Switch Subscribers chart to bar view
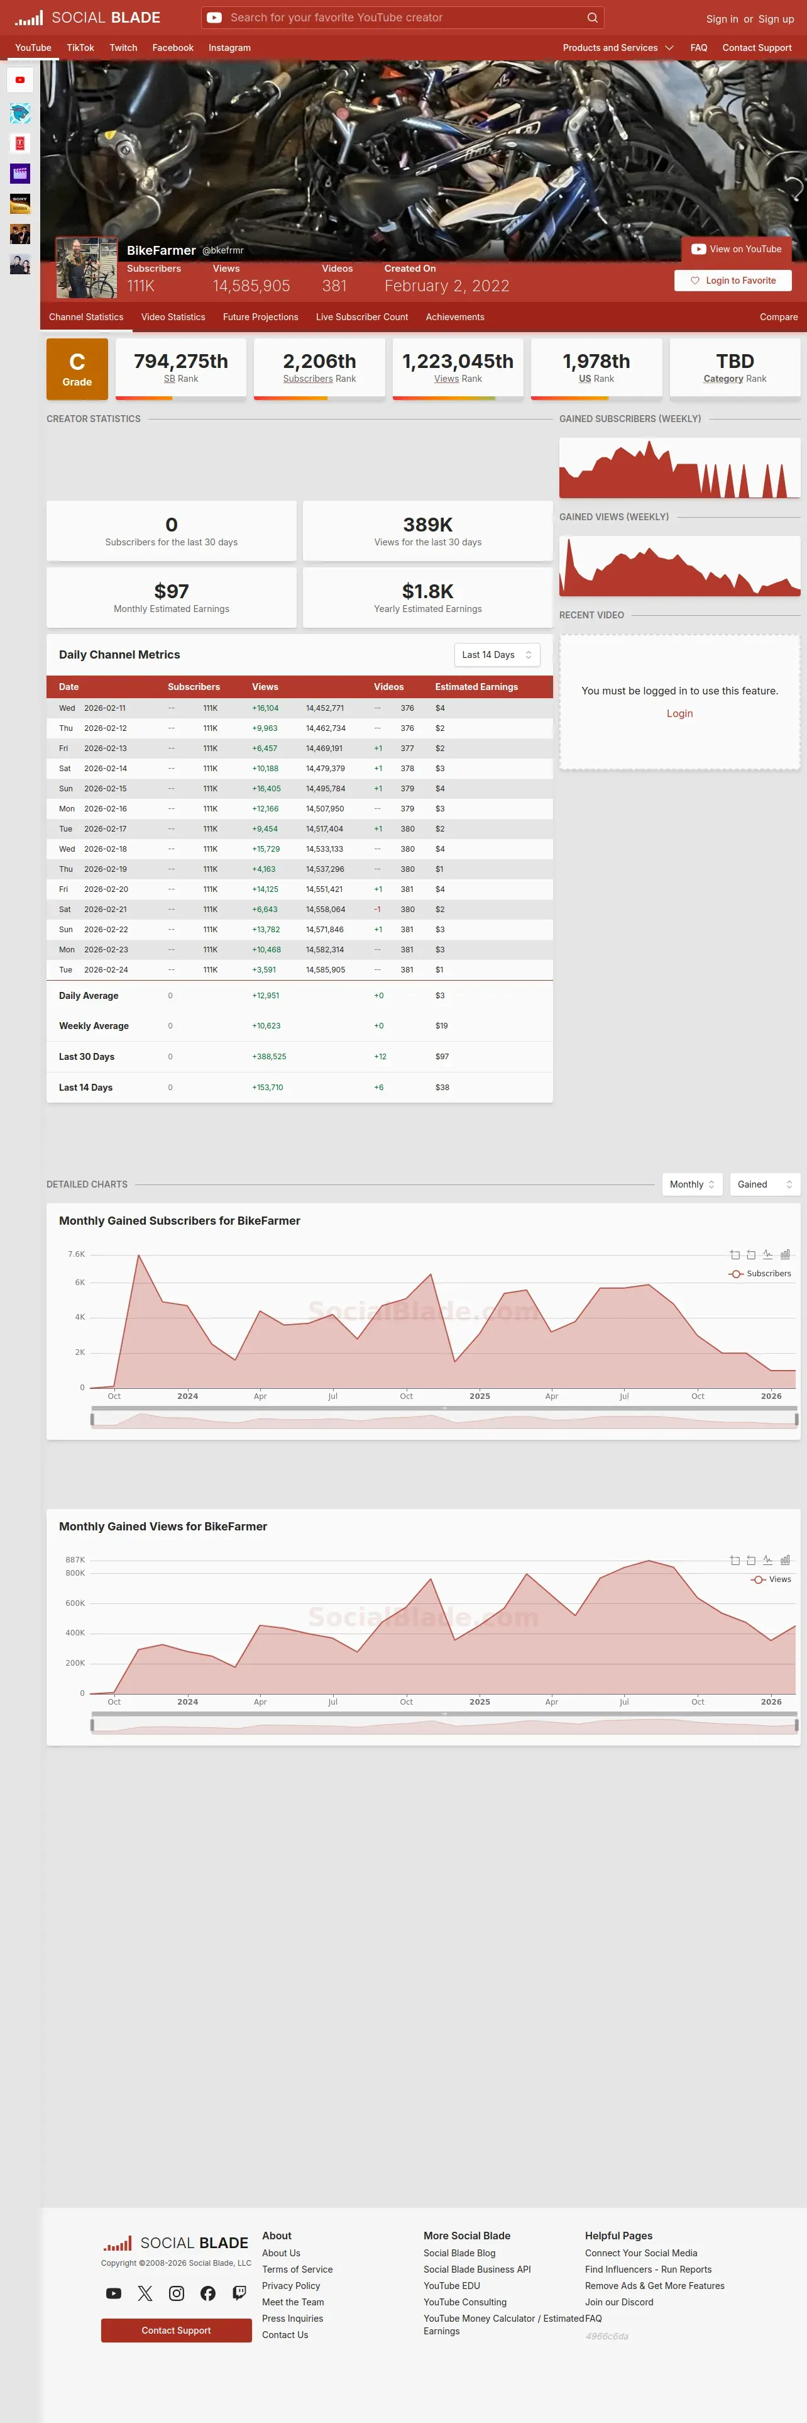Image resolution: width=807 pixels, height=2423 pixels. point(784,1255)
